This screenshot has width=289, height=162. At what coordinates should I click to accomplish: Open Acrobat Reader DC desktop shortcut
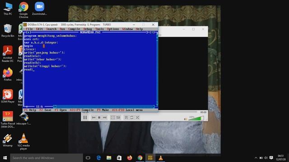(8, 54)
